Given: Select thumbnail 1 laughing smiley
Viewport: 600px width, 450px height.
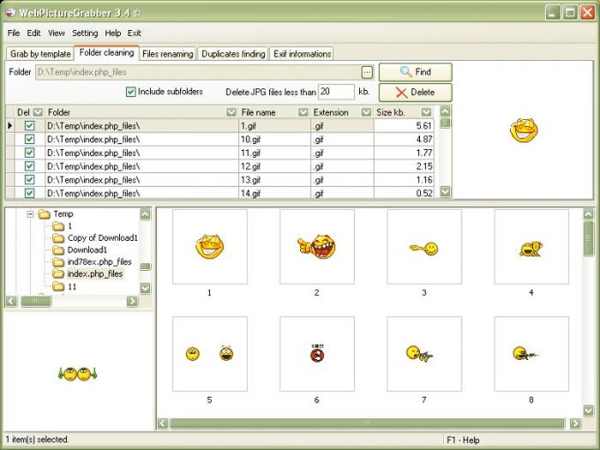Looking at the screenshot, I should [x=210, y=247].
